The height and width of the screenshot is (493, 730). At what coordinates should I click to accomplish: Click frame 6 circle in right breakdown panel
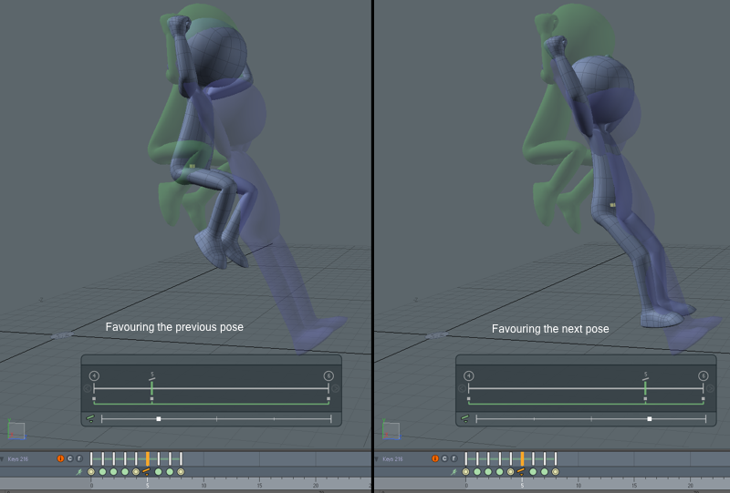pyautogui.click(x=704, y=375)
